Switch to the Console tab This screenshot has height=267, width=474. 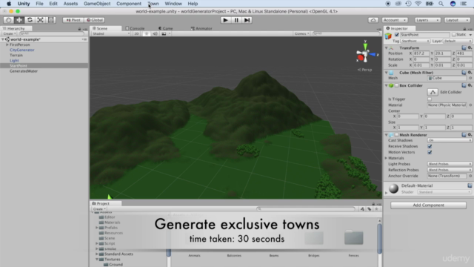tap(135, 28)
